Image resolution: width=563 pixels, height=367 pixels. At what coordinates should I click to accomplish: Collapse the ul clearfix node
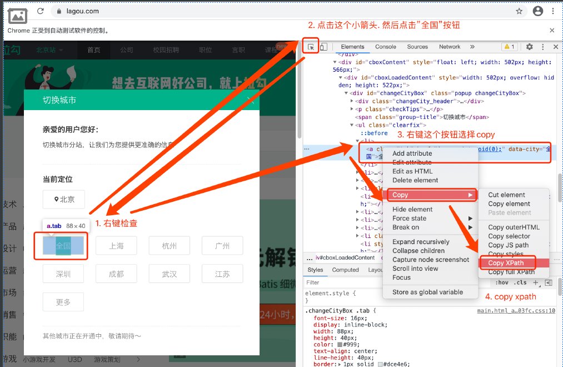(x=352, y=125)
